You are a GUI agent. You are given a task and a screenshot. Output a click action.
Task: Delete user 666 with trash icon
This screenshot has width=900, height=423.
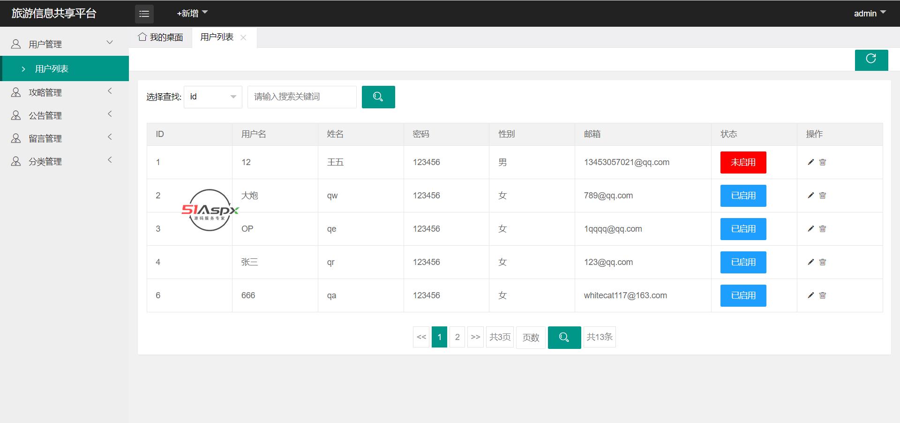pos(822,295)
